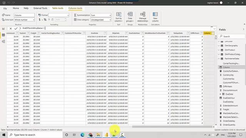Click Update available link in status bar
Screen dimensions: 246x138
(x=230, y=130)
